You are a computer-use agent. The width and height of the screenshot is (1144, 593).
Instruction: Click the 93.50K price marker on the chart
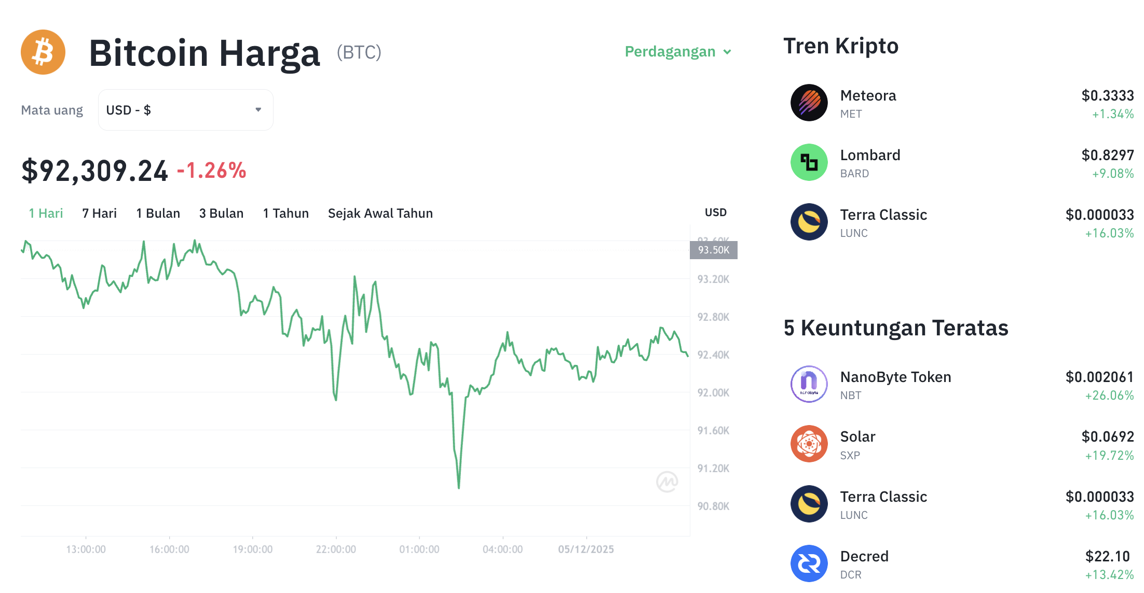pyautogui.click(x=713, y=250)
